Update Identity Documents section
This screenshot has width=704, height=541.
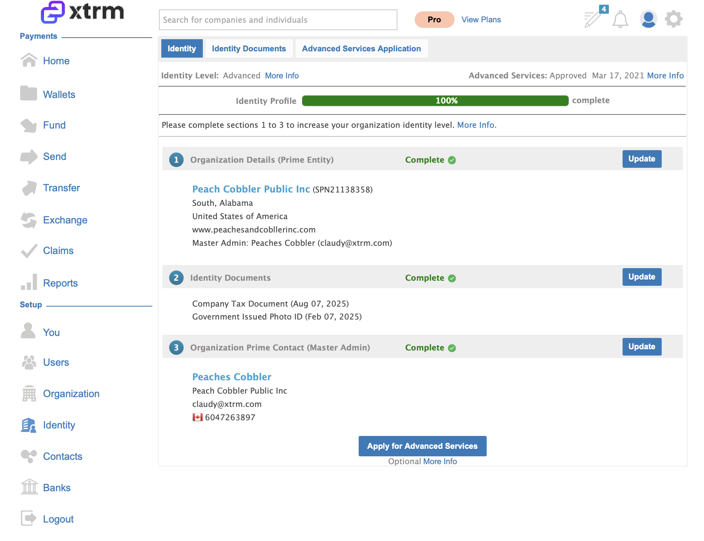point(642,277)
